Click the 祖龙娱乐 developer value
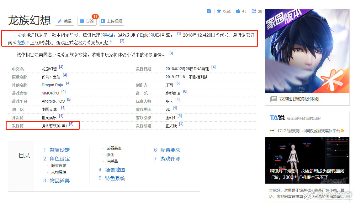Viewport: 356px width, 203px height. click(x=49, y=118)
